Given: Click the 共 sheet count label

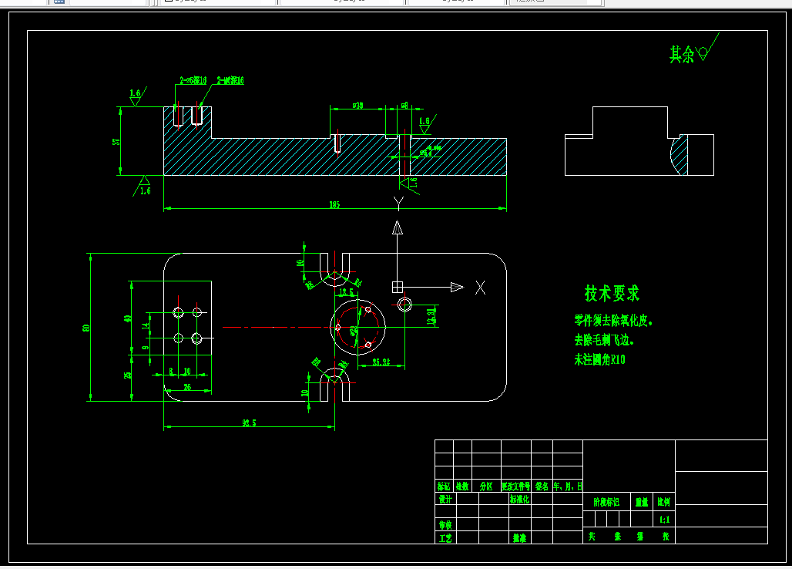Looking at the screenshot, I should tap(592, 537).
